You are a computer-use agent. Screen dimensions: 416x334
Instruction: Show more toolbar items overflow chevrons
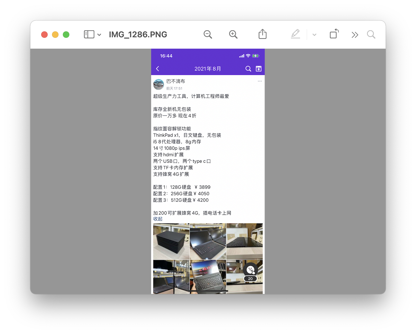tap(355, 35)
